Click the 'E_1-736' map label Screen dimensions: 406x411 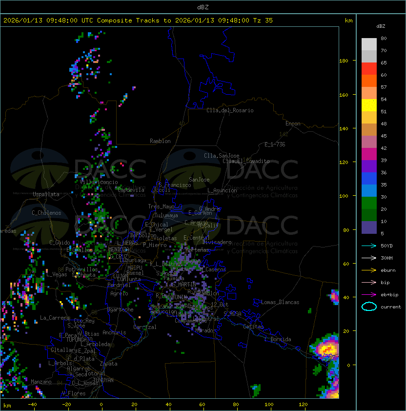[x=275, y=144]
